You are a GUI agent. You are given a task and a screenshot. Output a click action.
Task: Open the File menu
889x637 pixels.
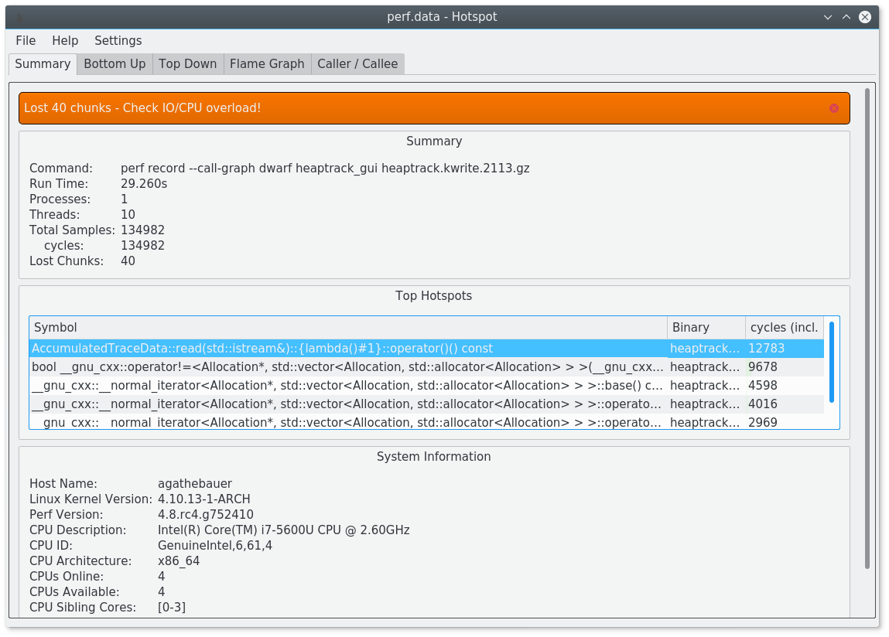tap(25, 40)
